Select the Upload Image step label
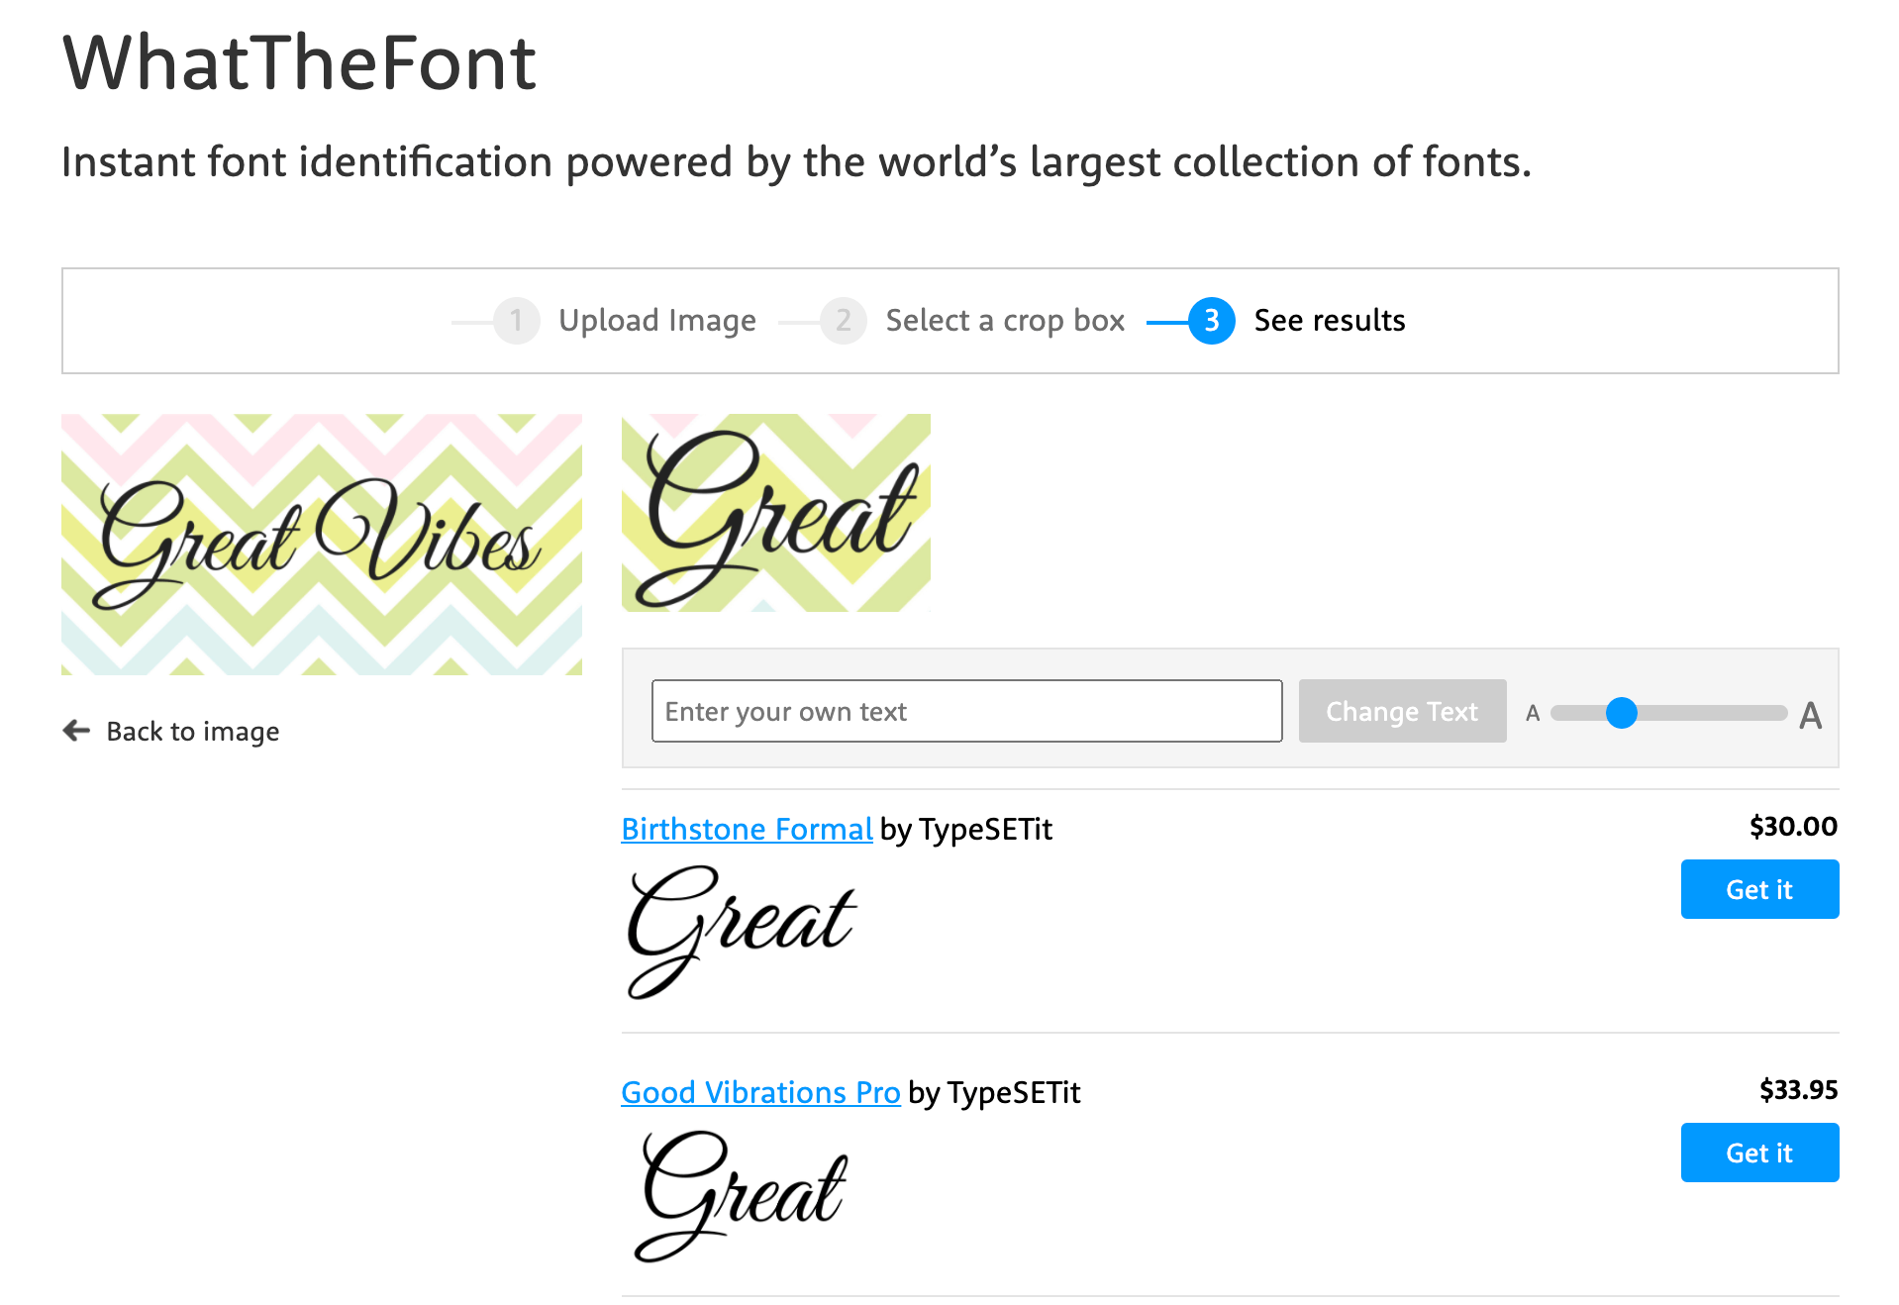1899x1305 pixels. pyautogui.click(x=656, y=320)
